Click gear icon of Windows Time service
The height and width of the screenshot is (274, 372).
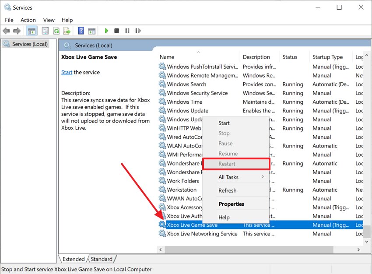click(x=162, y=102)
